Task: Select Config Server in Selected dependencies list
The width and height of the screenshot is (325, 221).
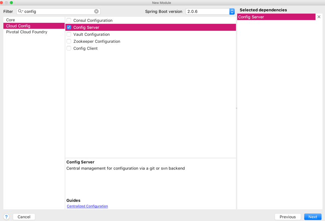Action: (276, 17)
